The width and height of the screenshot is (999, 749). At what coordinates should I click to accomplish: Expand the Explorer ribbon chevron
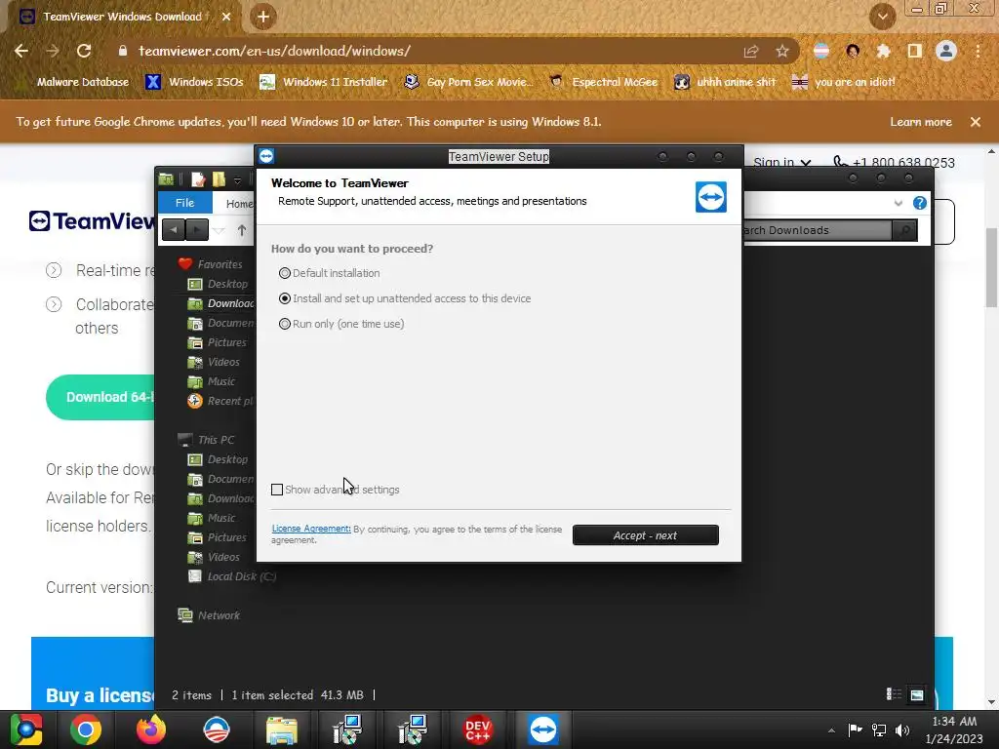coord(899,203)
